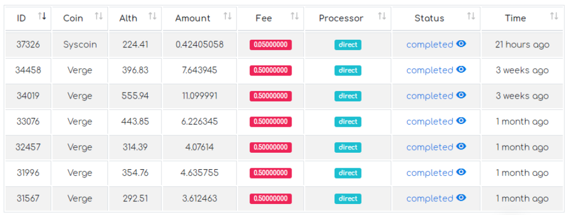Click the Fee column header label
This screenshot has height=215, width=572.
click(264, 18)
